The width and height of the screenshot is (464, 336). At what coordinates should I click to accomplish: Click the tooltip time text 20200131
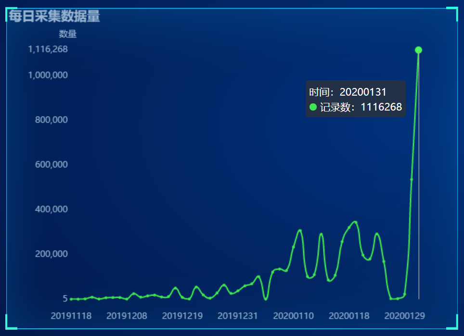pyautogui.click(x=363, y=92)
